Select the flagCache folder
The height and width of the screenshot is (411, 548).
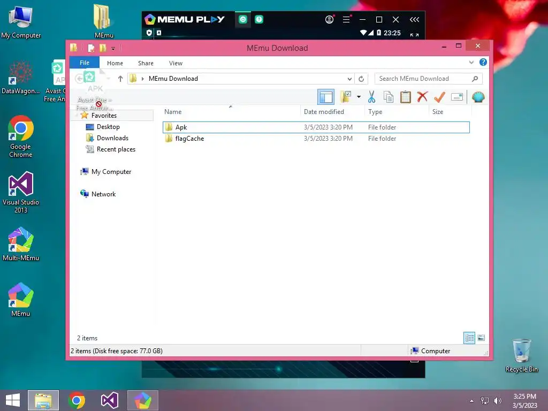(x=316, y=139)
